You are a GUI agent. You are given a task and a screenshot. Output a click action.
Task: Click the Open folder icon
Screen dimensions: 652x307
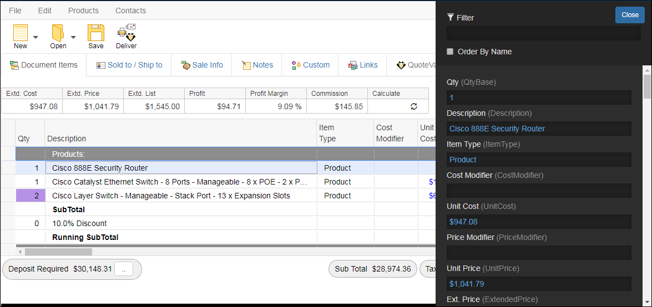[x=58, y=33]
